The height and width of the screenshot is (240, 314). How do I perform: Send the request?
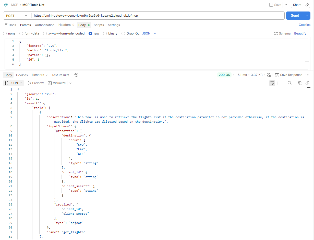tap(295, 16)
